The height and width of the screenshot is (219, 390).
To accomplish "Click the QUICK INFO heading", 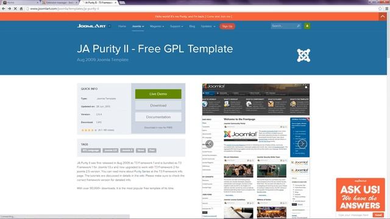I will (x=89, y=89).
